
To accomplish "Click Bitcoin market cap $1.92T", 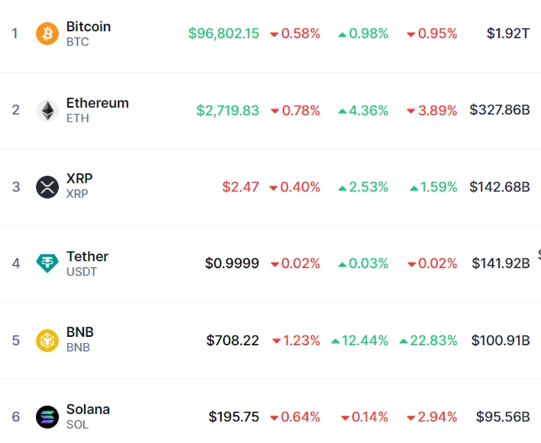I will click(508, 33).
